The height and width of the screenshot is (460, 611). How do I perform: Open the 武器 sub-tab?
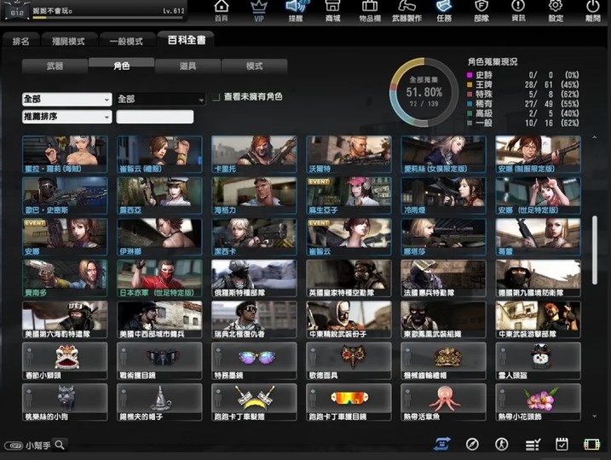[x=55, y=66]
